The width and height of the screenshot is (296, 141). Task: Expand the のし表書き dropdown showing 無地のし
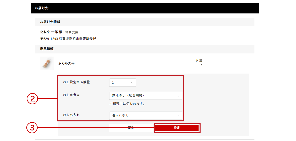[x=146, y=96]
